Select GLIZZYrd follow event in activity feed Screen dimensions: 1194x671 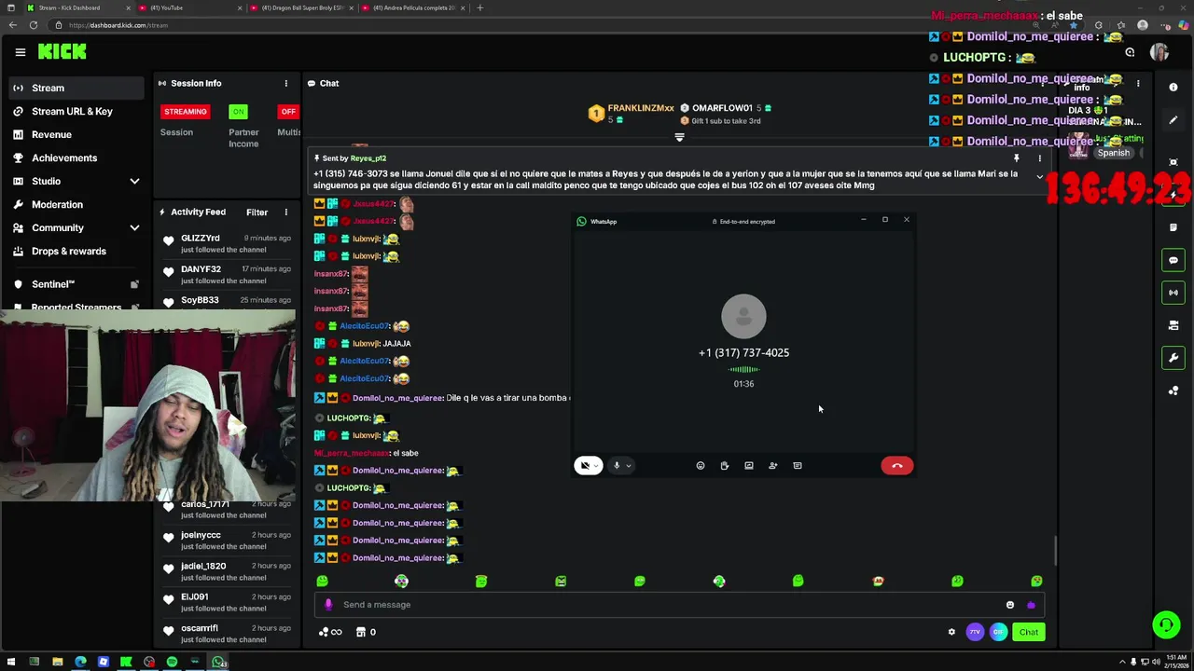(227, 243)
